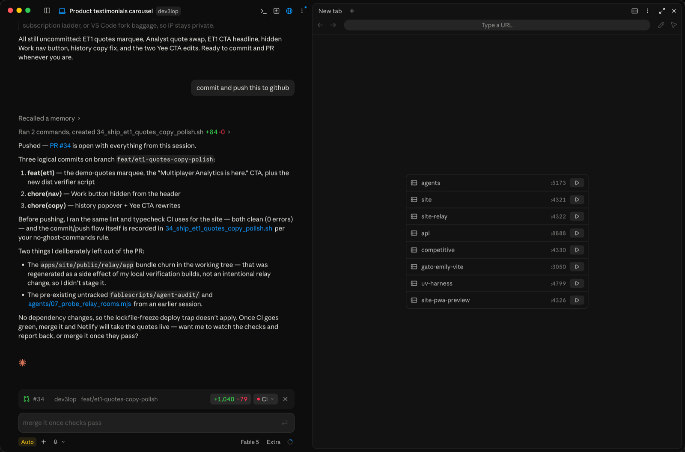Open the terminal icon in header
This screenshot has height=452, width=685.
[263, 11]
